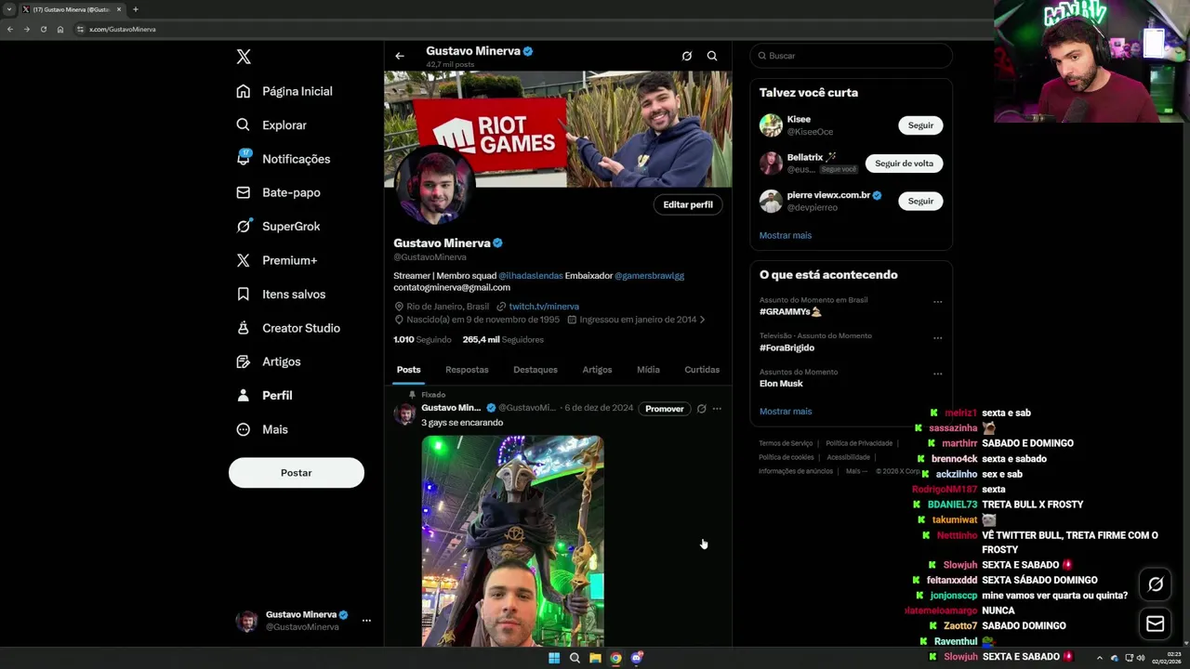
Task: Click the Perfil person icon
Action: (x=243, y=395)
